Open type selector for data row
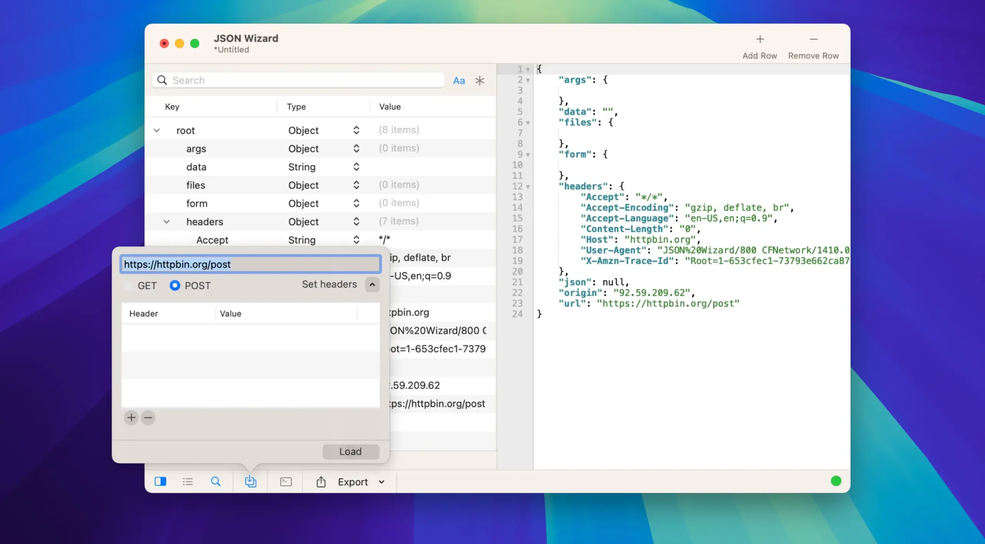985x544 pixels. click(x=356, y=167)
